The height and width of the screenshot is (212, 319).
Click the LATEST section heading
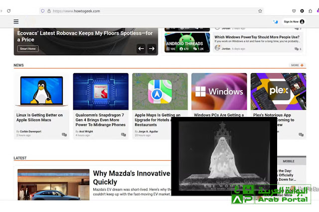pyautogui.click(x=20, y=158)
